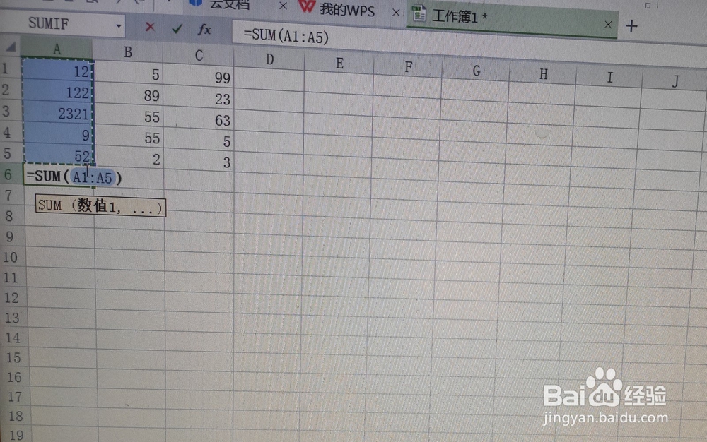
Task: Open the Name Box dropdown arrow
Action: (119, 25)
